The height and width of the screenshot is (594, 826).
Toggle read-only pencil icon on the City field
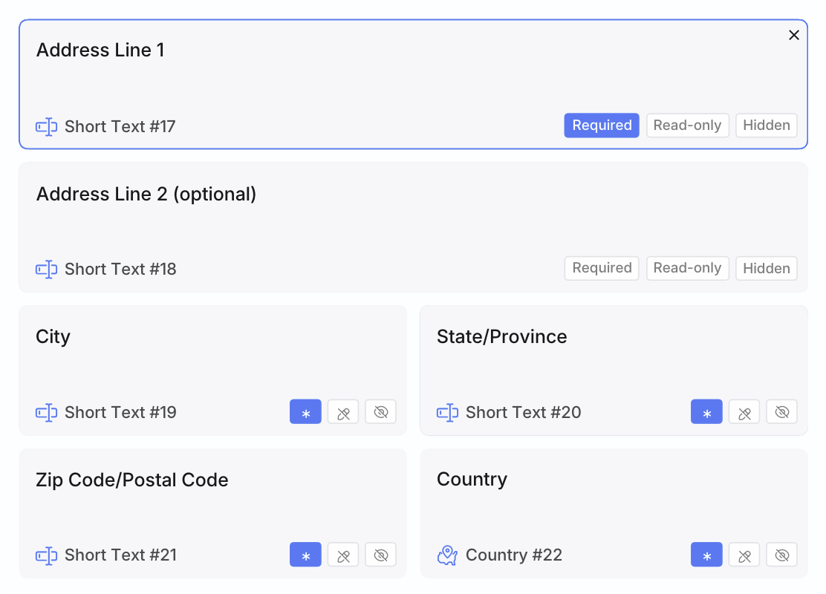tap(343, 412)
